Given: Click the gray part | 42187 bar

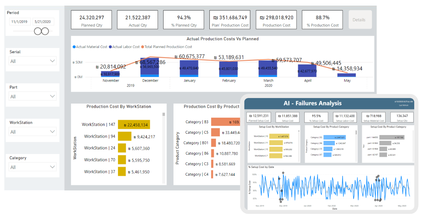Looking at the screenshot, I should [383, 155].
